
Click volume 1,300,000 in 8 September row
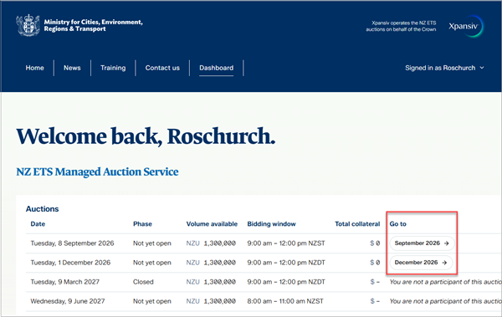219,243
